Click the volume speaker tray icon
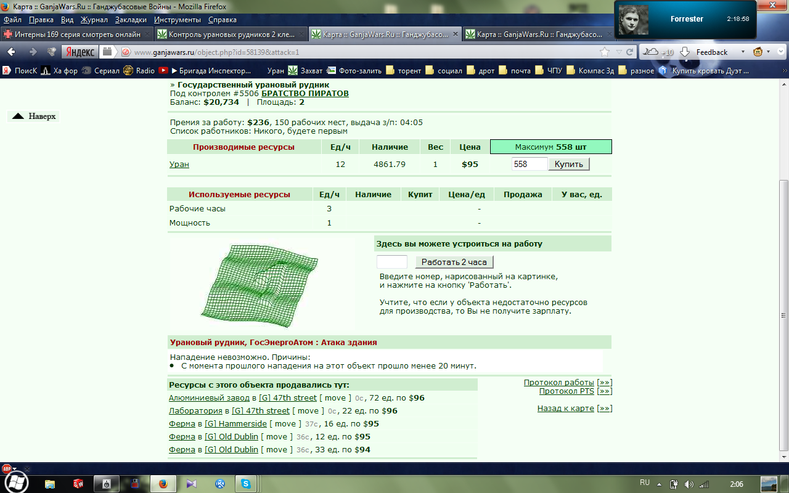Image resolution: width=789 pixels, height=493 pixels. [x=689, y=484]
